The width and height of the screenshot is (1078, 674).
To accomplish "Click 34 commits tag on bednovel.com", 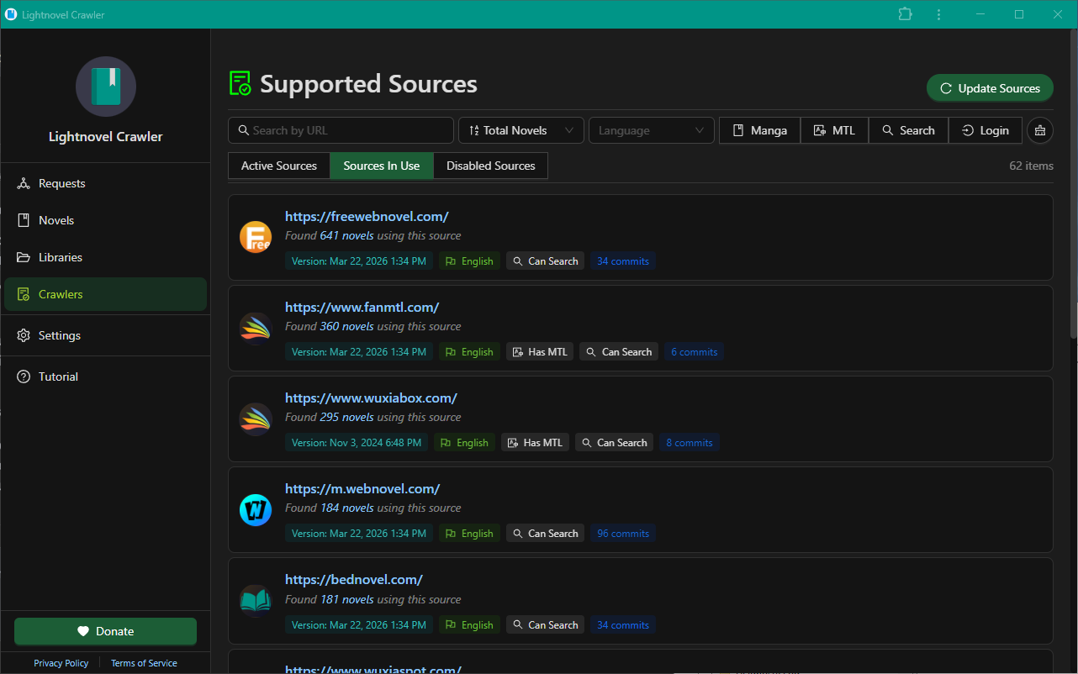I will pos(623,625).
